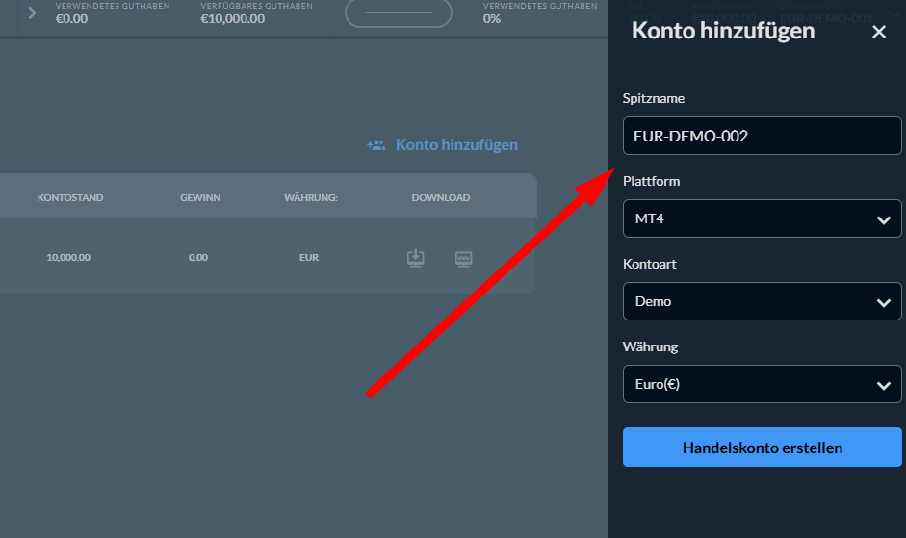Click the EUR currency cell in the account row
The height and width of the screenshot is (538, 906).
point(308,258)
